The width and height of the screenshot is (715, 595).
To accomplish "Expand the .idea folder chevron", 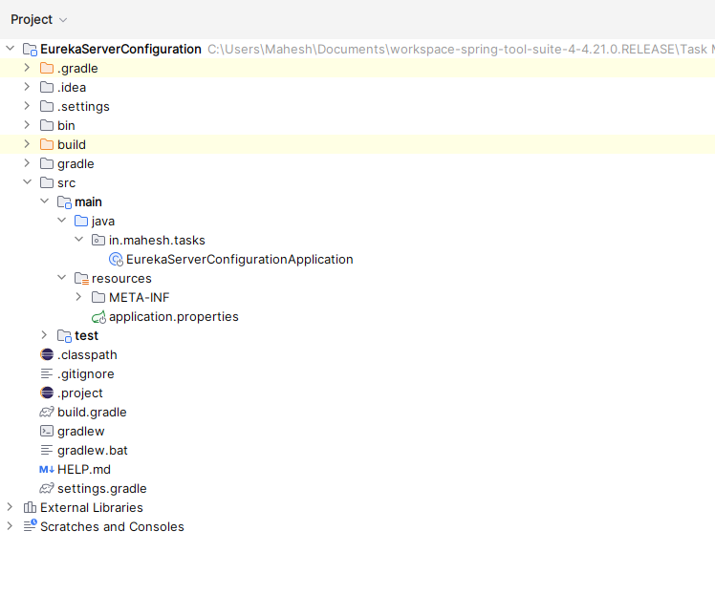I will point(27,87).
